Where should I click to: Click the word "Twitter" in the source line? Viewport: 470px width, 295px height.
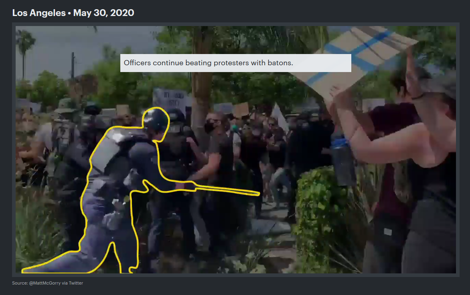pyautogui.click(x=76, y=283)
